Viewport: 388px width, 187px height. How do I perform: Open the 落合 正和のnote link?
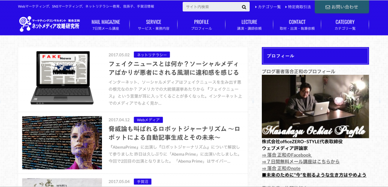point(281,168)
